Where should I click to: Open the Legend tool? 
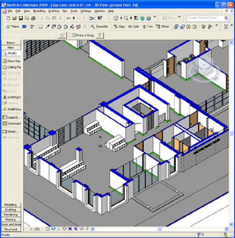click(x=11, y=117)
